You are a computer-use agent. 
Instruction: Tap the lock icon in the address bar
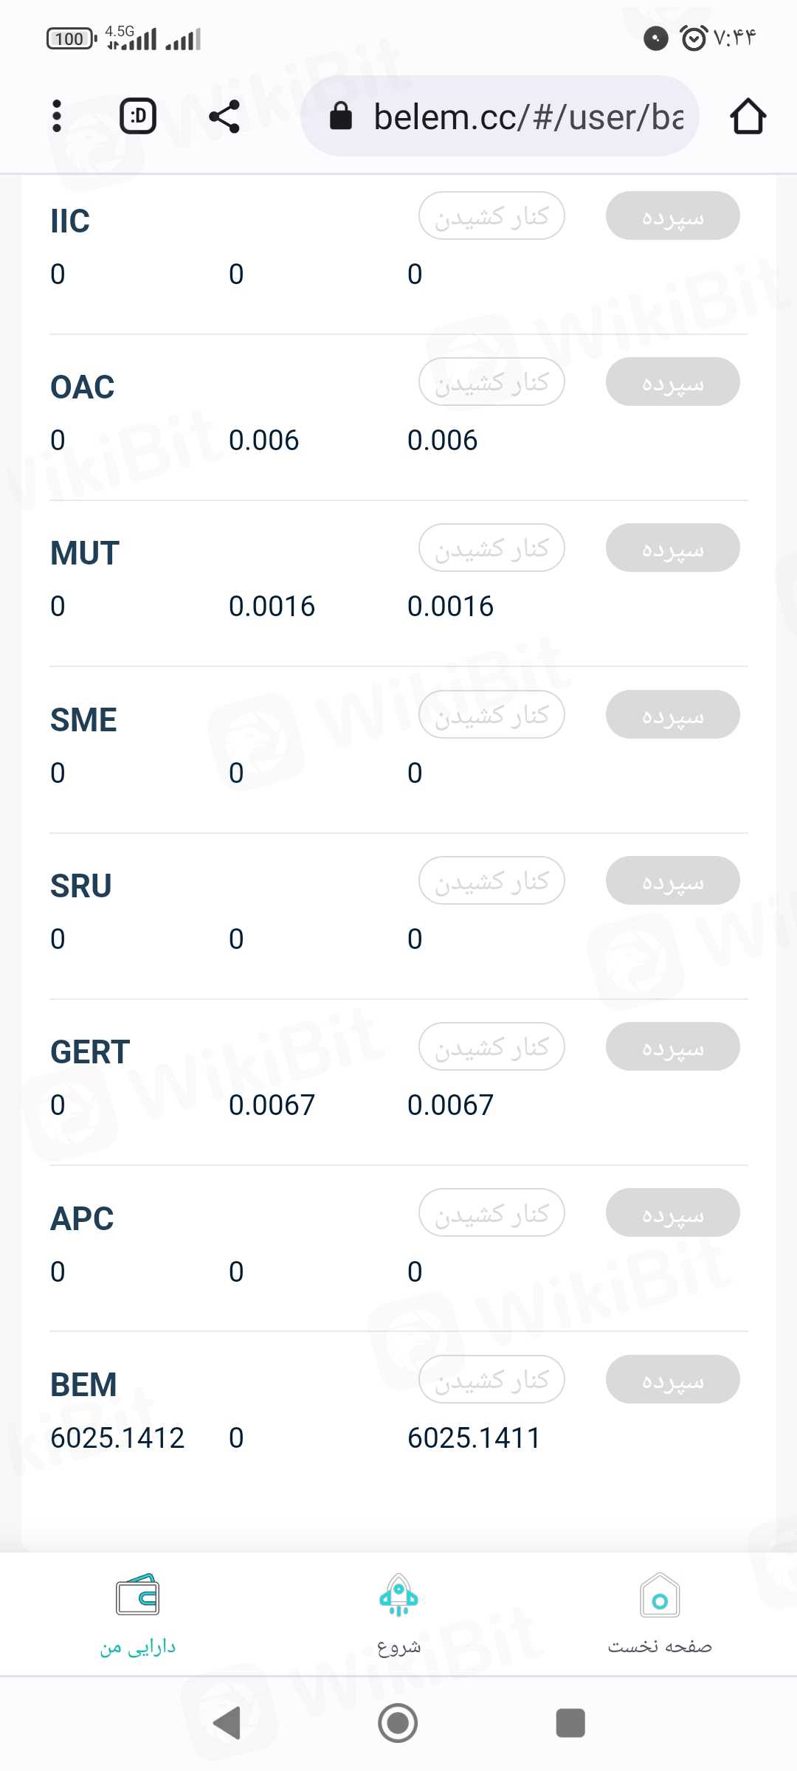(x=340, y=117)
